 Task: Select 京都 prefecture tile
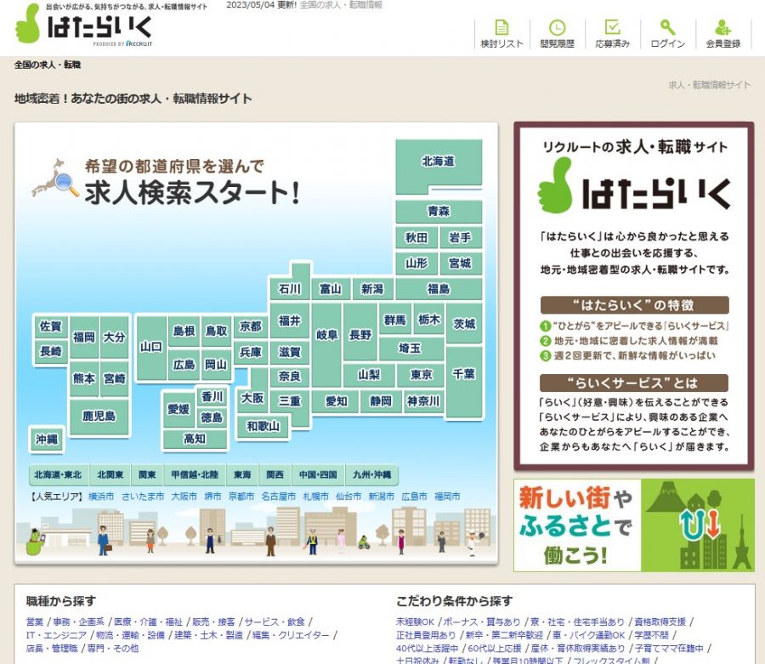[251, 326]
